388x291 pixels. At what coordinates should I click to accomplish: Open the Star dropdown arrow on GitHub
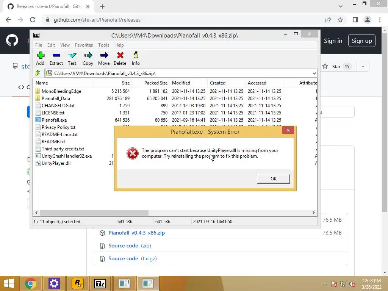363,66
